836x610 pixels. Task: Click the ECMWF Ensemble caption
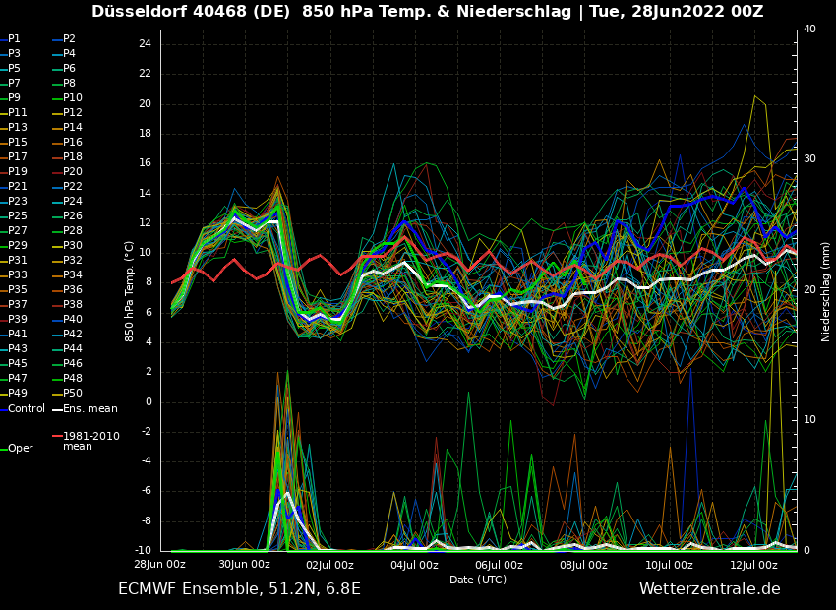tap(239, 589)
